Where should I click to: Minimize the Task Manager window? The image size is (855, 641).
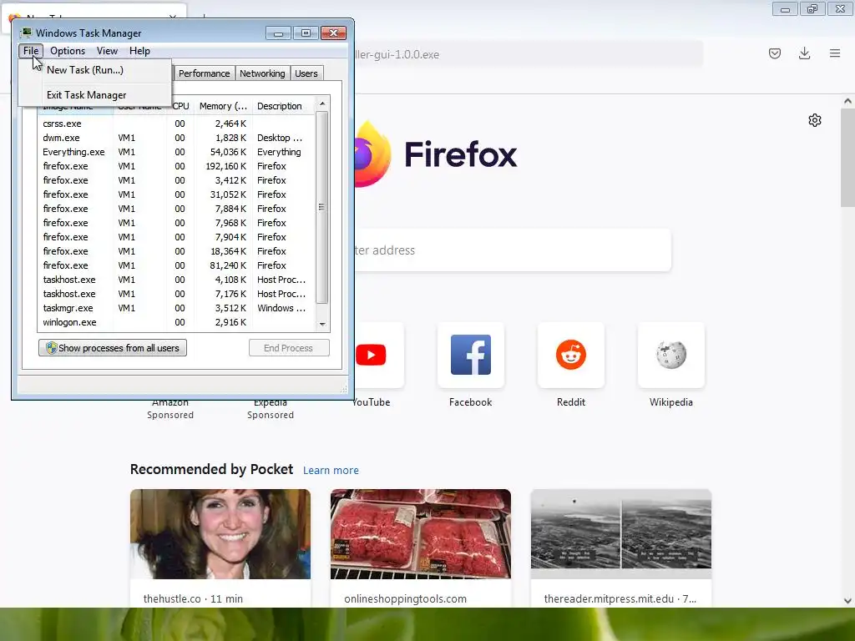[278, 33]
